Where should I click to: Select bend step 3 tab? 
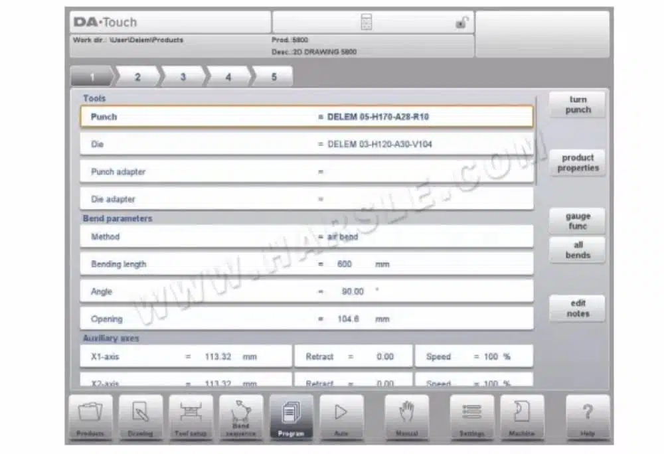183,76
